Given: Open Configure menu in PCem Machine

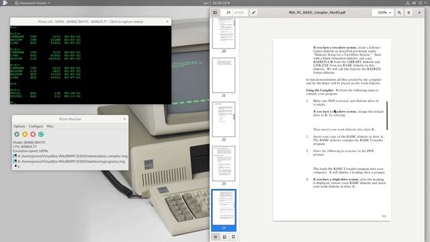Looking at the screenshot, I should [36, 126].
